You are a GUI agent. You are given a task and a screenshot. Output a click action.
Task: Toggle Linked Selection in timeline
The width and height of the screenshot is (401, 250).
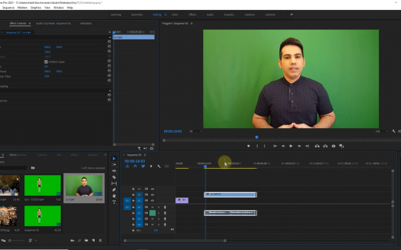coord(143,166)
